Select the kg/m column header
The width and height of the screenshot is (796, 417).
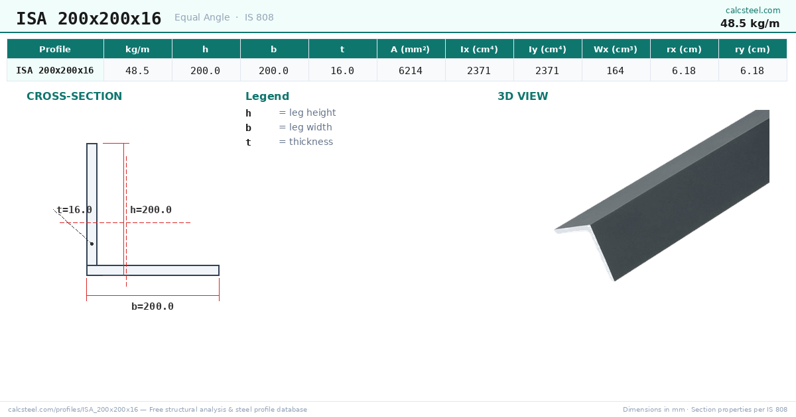point(137,49)
